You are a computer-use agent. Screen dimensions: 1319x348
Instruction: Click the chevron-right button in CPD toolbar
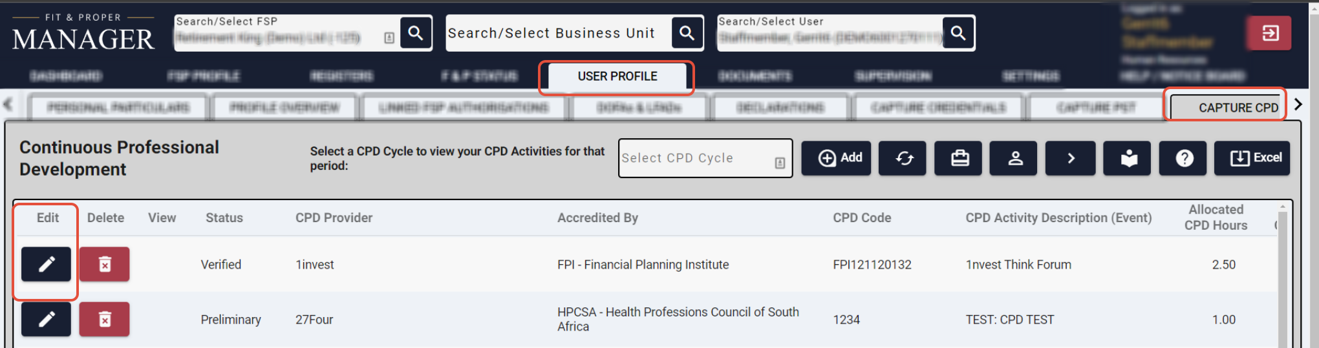point(1071,158)
